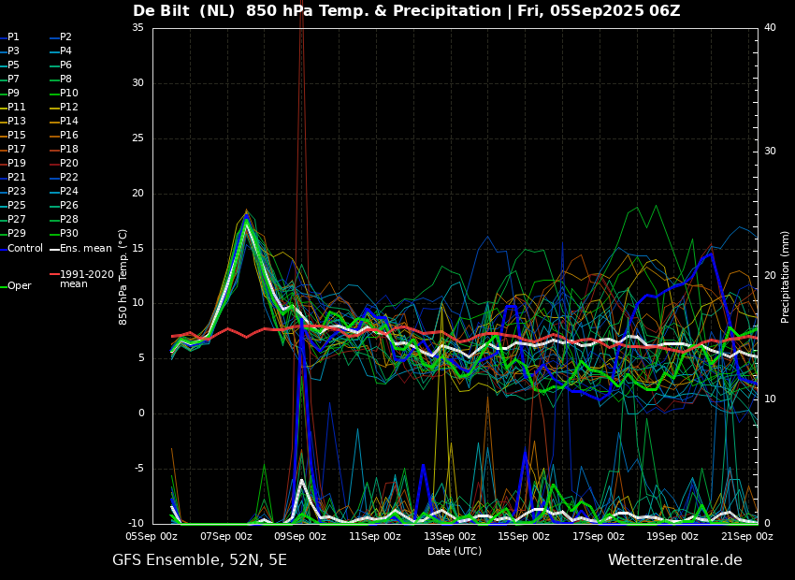
Task: Select the Ens. mean legend entry
Action: 80,249
